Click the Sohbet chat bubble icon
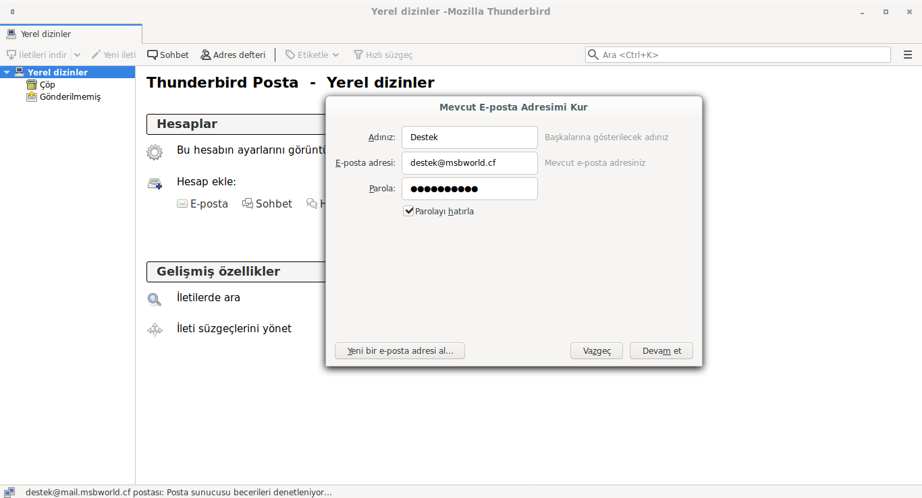This screenshot has height=498, width=922. (248, 204)
